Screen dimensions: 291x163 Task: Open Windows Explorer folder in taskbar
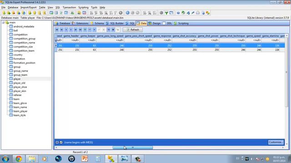[32, 159]
